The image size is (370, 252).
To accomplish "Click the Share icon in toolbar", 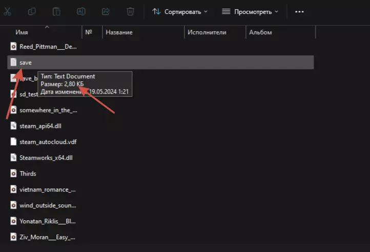I will 106,11.
